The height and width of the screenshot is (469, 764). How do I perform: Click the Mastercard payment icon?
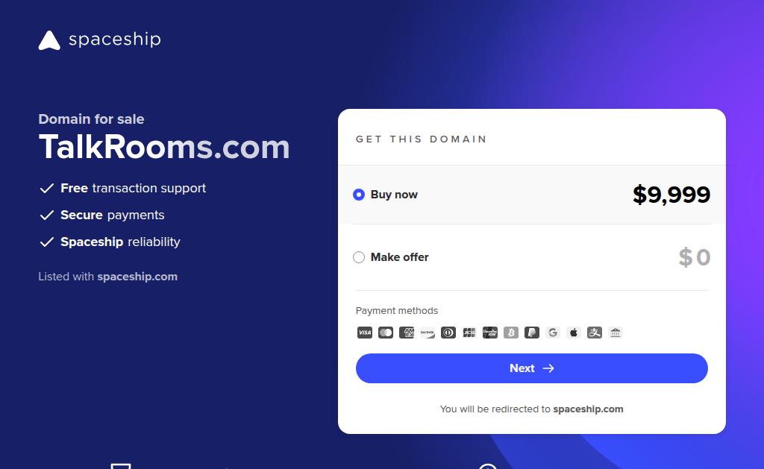386,333
